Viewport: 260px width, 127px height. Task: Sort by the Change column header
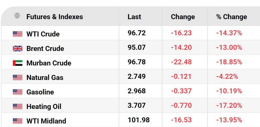(183, 17)
